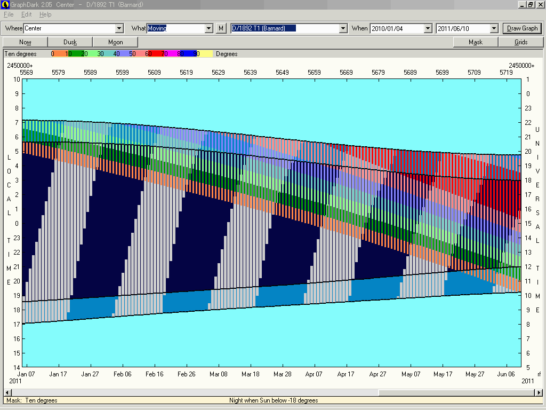Viewport: 546px width, 410px height.
Task: Click the GraphDark icon in the title bar
Action: tap(5, 4)
